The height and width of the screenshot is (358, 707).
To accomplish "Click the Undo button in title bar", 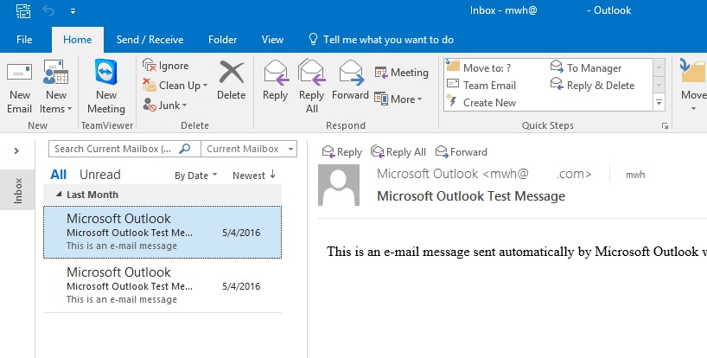I will 48,10.
